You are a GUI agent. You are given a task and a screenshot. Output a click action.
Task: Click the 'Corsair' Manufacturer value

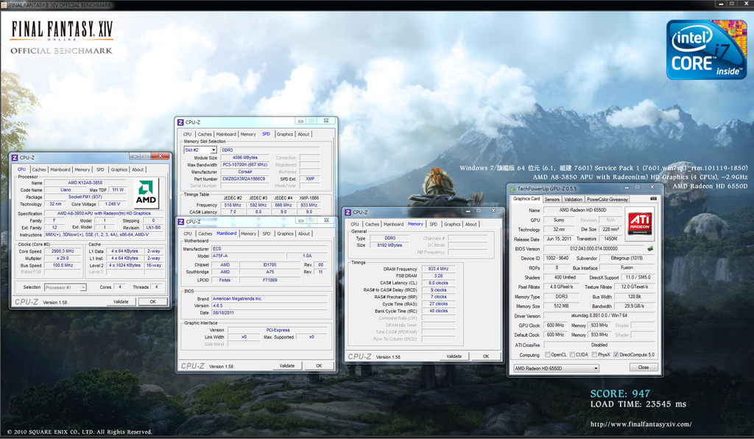click(x=244, y=172)
